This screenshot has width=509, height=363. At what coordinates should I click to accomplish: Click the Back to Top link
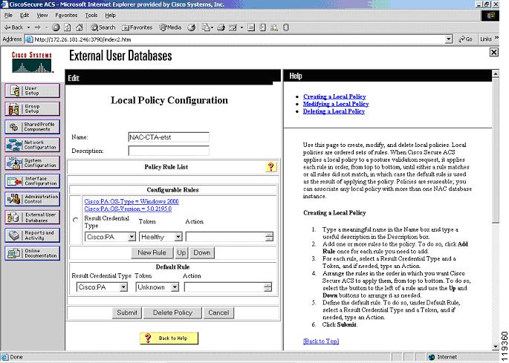click(321, 341)
